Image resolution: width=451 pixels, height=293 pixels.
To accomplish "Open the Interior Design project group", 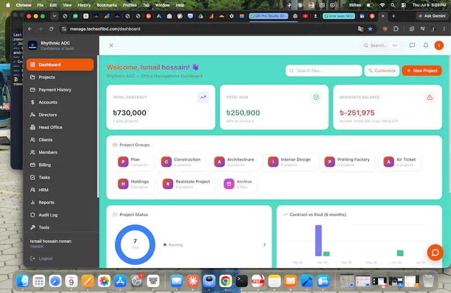I will (x=289, y=162).
